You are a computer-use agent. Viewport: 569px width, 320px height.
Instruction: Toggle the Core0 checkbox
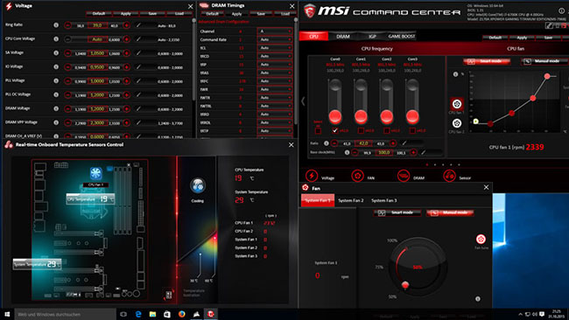[x=334, y=130]
